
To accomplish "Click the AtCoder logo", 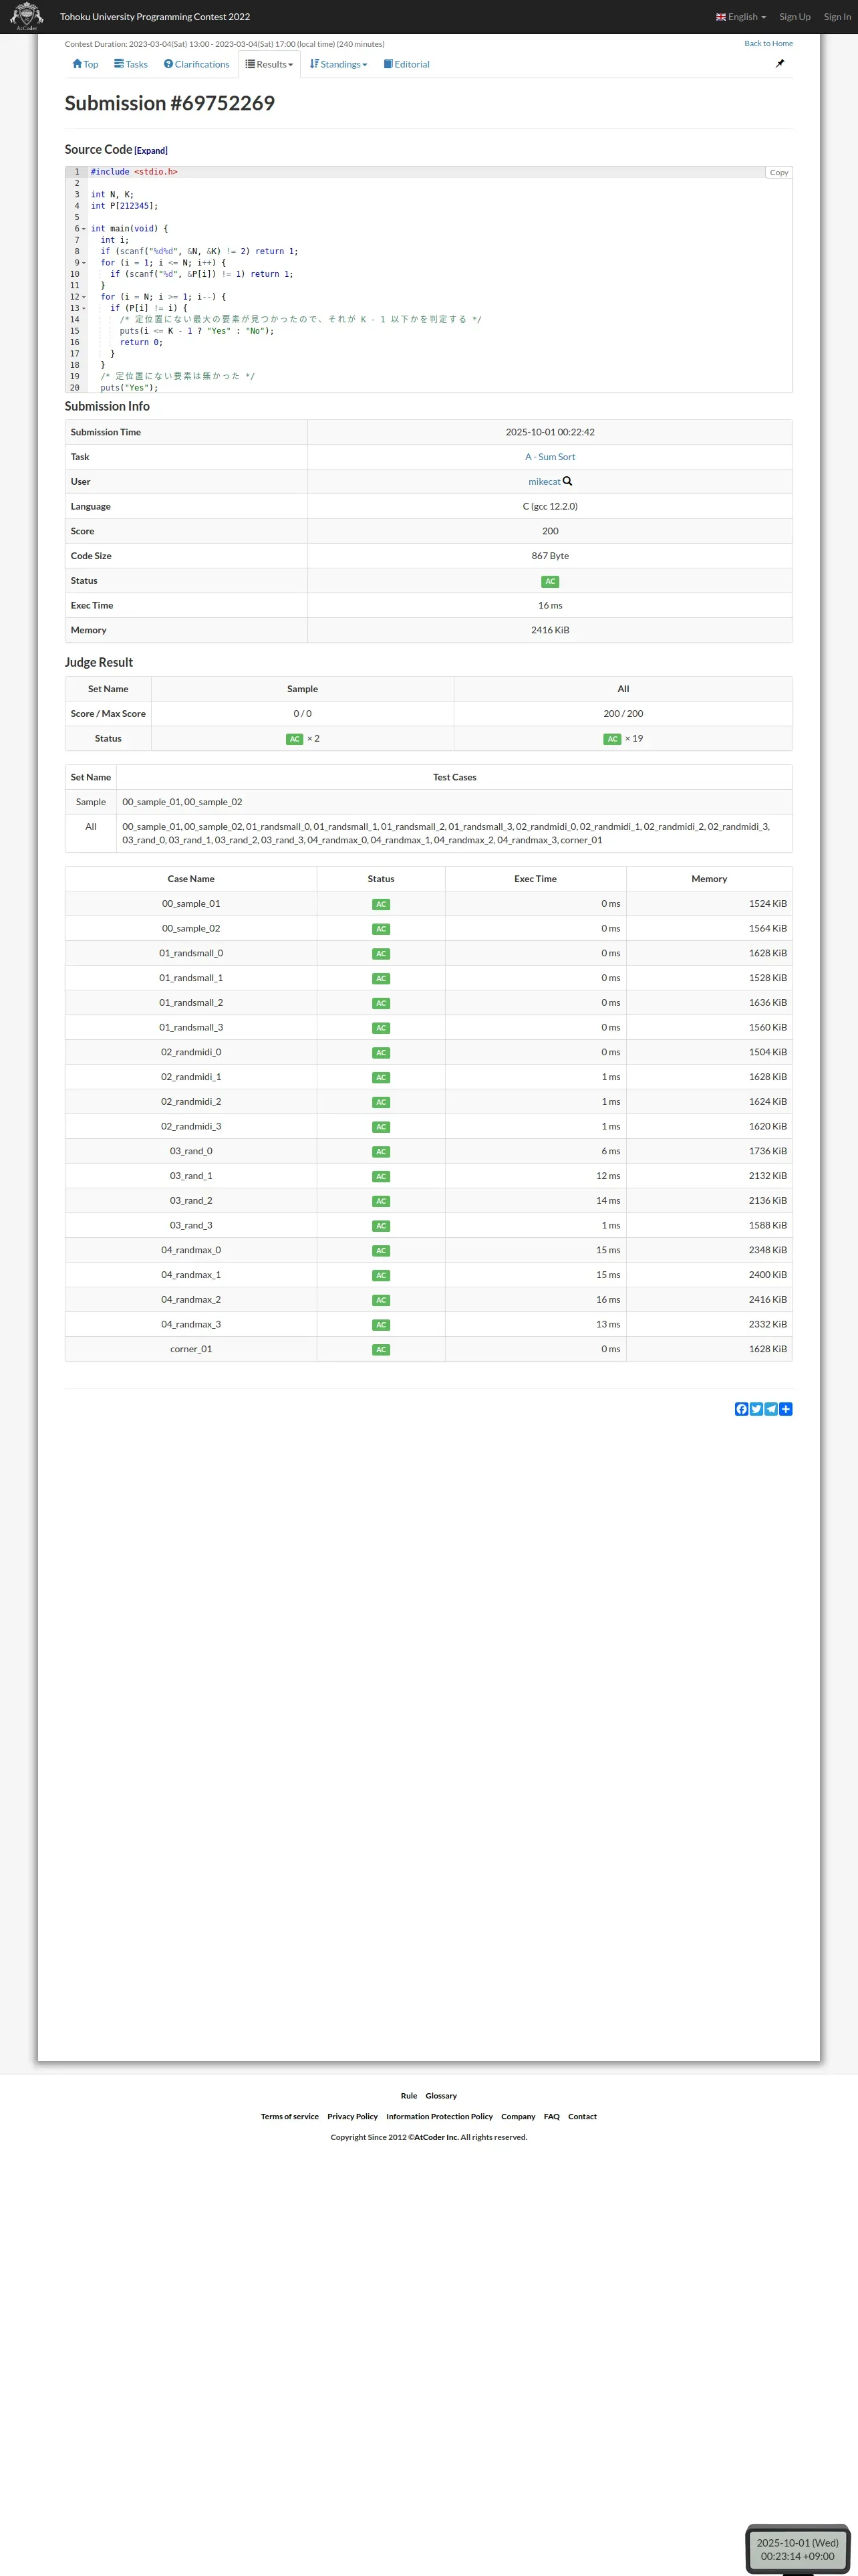I will click(26, 16).
